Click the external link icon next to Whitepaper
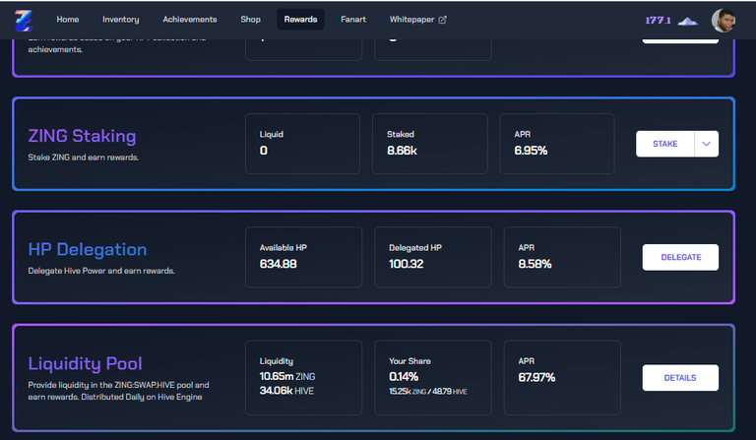The width and height of the screenshot is (756, 440). coord(443,20)
